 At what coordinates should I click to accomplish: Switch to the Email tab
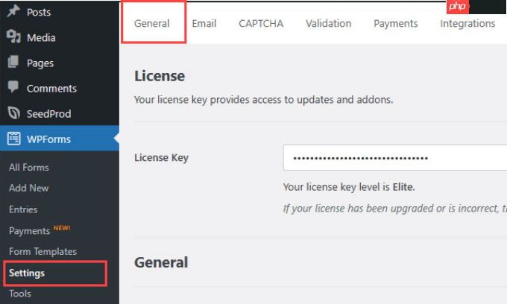click(x=204, y=24)
